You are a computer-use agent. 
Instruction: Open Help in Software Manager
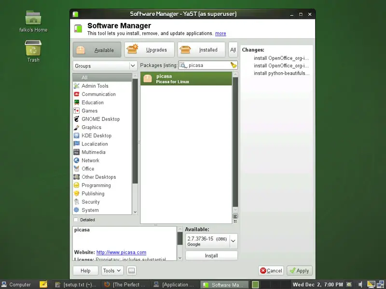[x=85, y=271]
